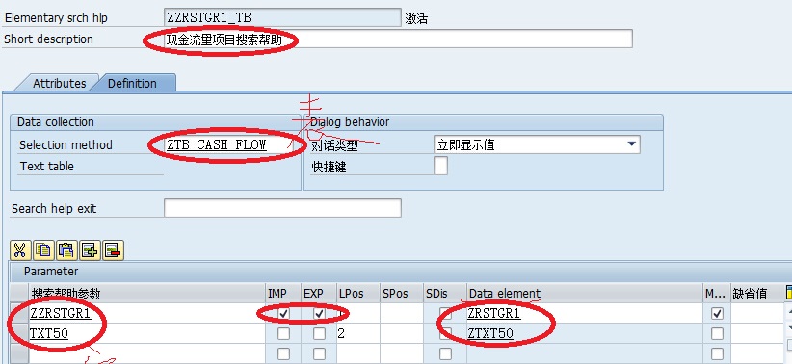The width and height of the screenshot is (792, 364).
Task: Select the Definition tab
Action: (132, 84)
